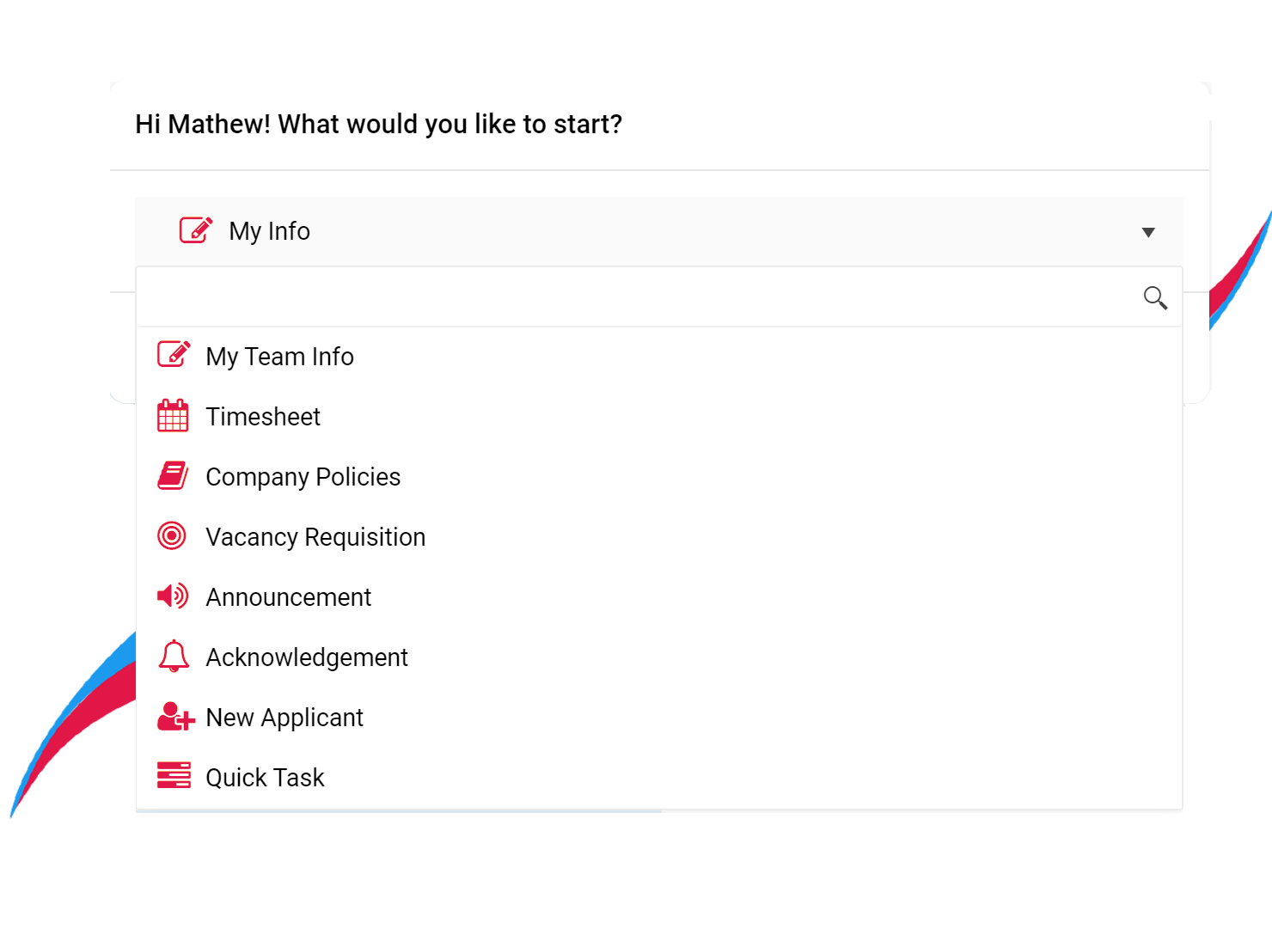The image size is (1272, 929).
Task: Click the My Team Info pencil icon
Action: tap(174, 354)
